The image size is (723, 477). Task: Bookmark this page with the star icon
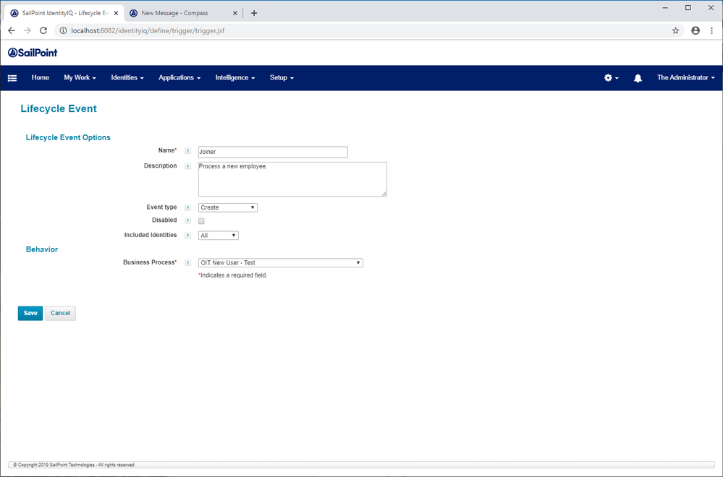tap(675, 31)
